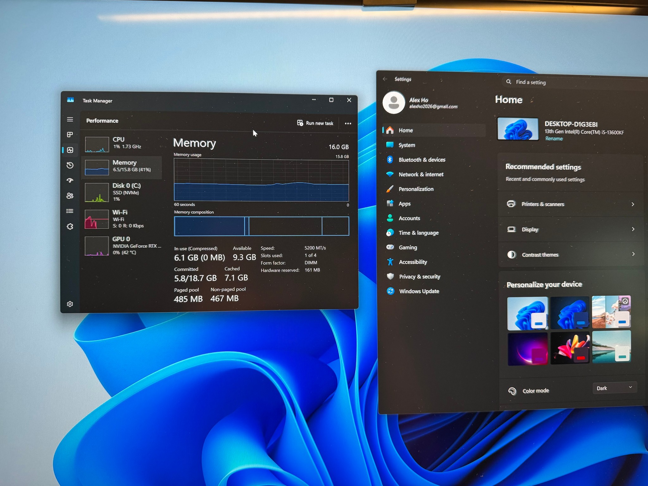Click Run new task button
Viewport: 648px width, 486px height.
[315, 123]
